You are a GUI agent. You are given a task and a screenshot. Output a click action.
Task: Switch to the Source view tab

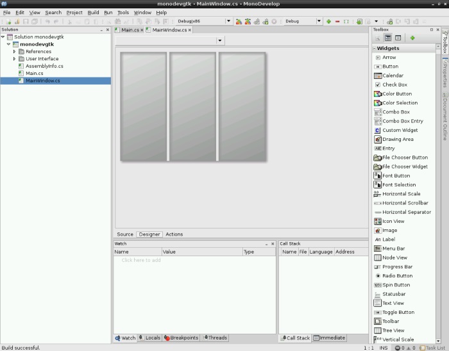click(125, 234)
